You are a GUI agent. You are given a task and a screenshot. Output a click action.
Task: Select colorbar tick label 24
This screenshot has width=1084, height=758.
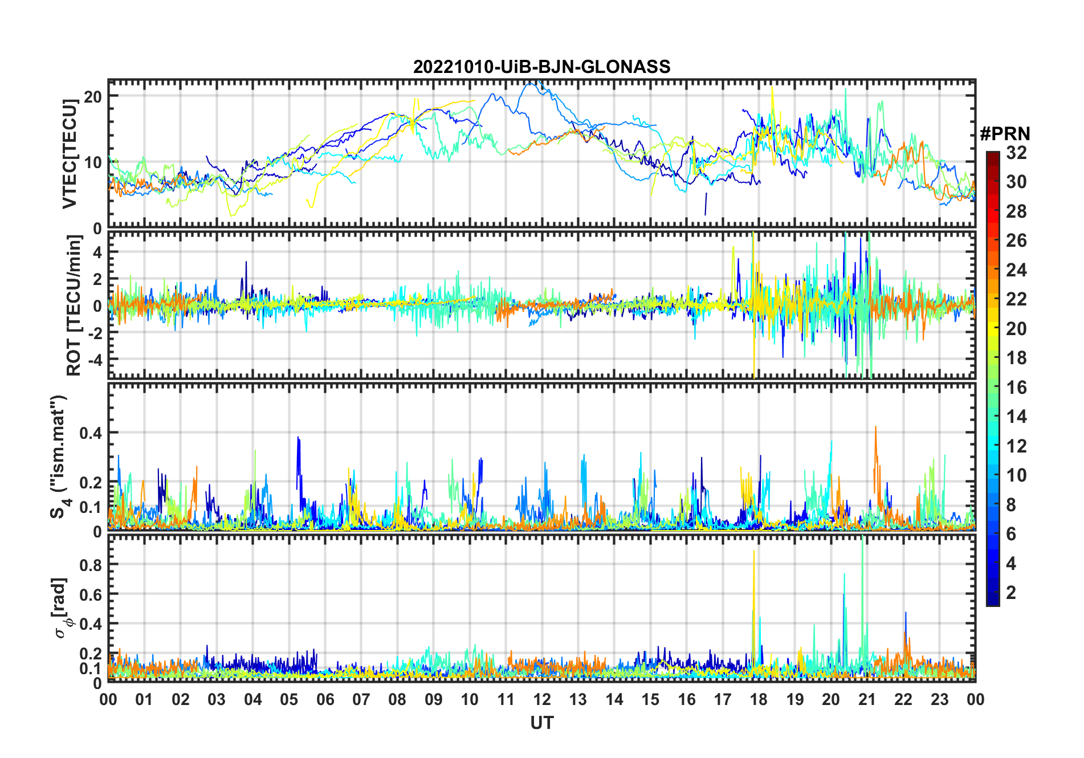(x=1016, y=270)
